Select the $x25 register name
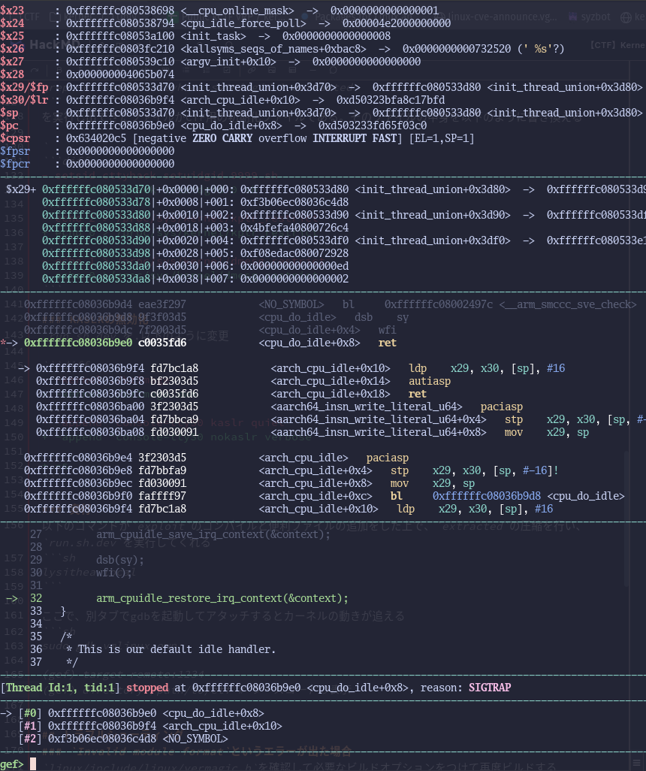This screenshot has width=646, height=771. click(x=12, y=36)
